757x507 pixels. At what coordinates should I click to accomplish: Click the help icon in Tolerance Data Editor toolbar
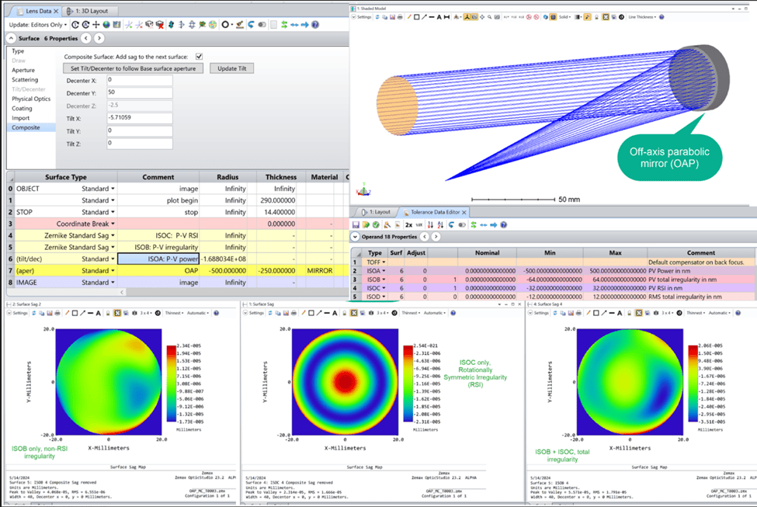click(504, 224)
